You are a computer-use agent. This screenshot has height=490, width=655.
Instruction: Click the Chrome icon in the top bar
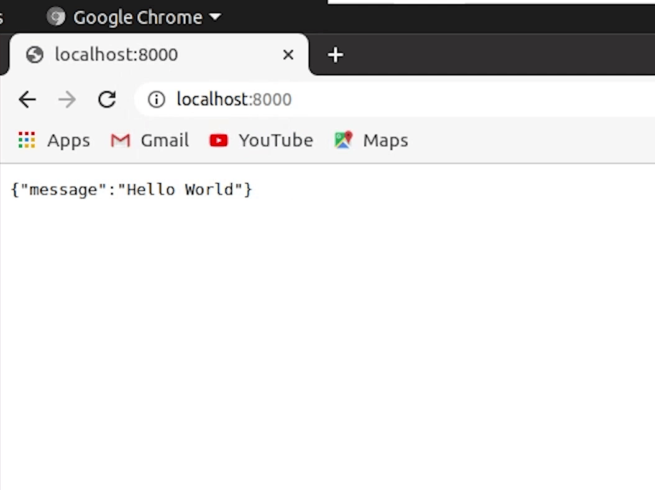click(x=56, y=17)
